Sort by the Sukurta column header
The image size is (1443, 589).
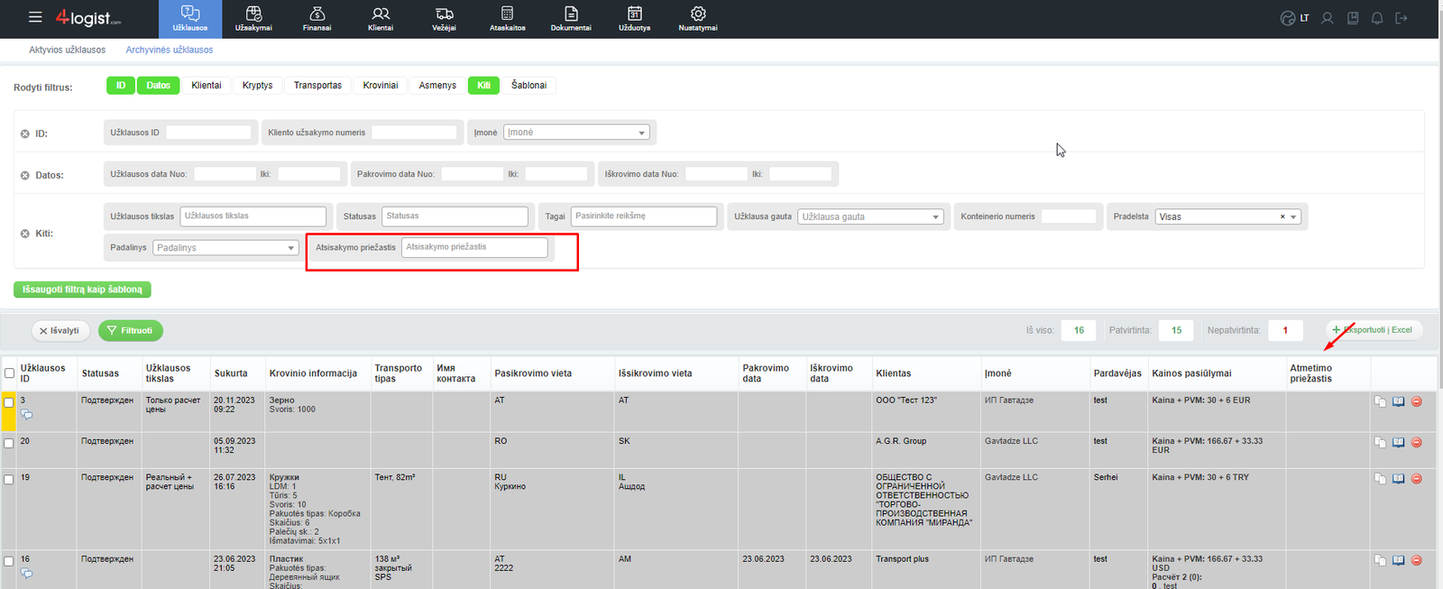[x=231, y=373]
